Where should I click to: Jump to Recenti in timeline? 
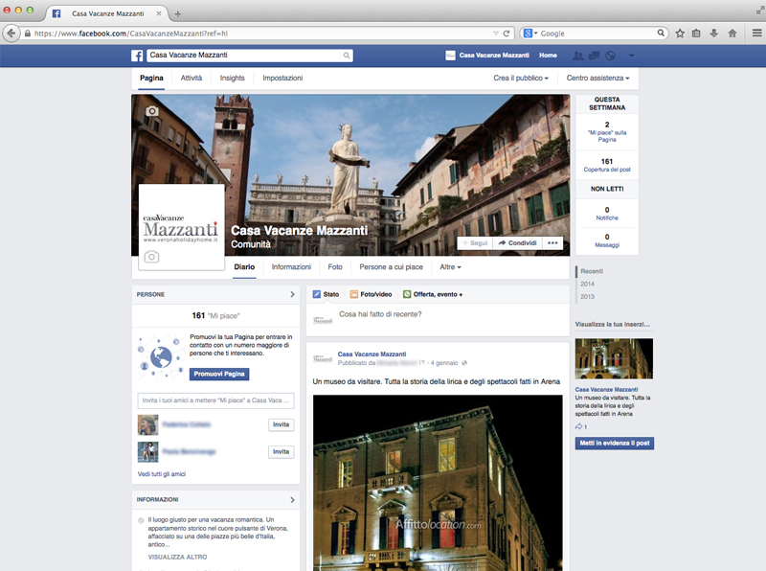click(x=592, y=271)
